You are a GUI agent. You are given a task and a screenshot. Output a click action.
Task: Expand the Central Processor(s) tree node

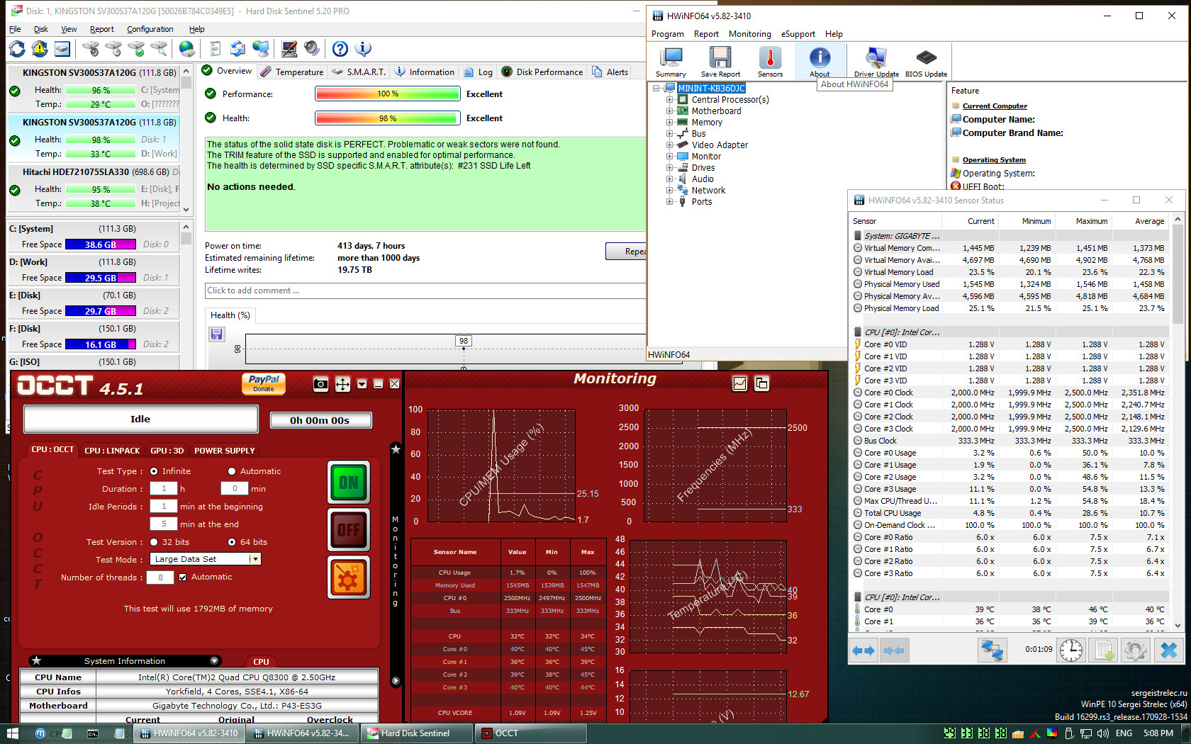(669, 100)
